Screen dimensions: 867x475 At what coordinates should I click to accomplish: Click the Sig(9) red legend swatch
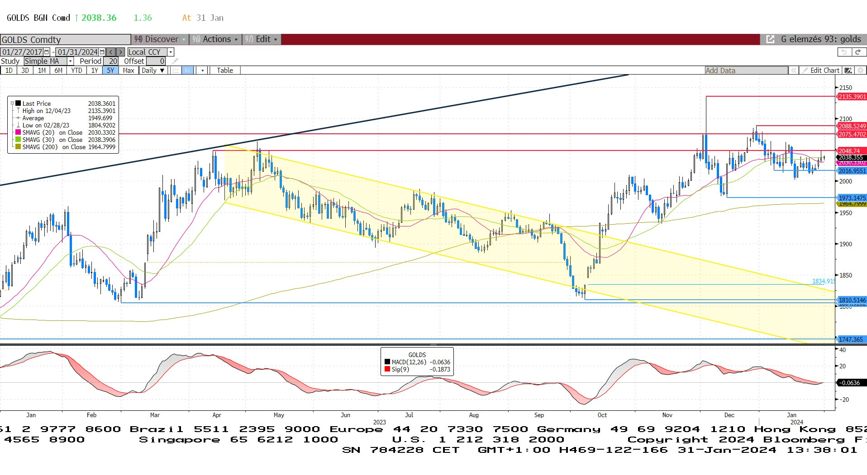click(387, 369)
